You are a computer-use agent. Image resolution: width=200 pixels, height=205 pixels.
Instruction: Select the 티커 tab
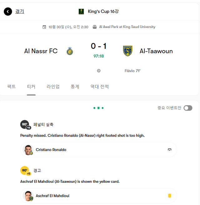pos(31,87)
